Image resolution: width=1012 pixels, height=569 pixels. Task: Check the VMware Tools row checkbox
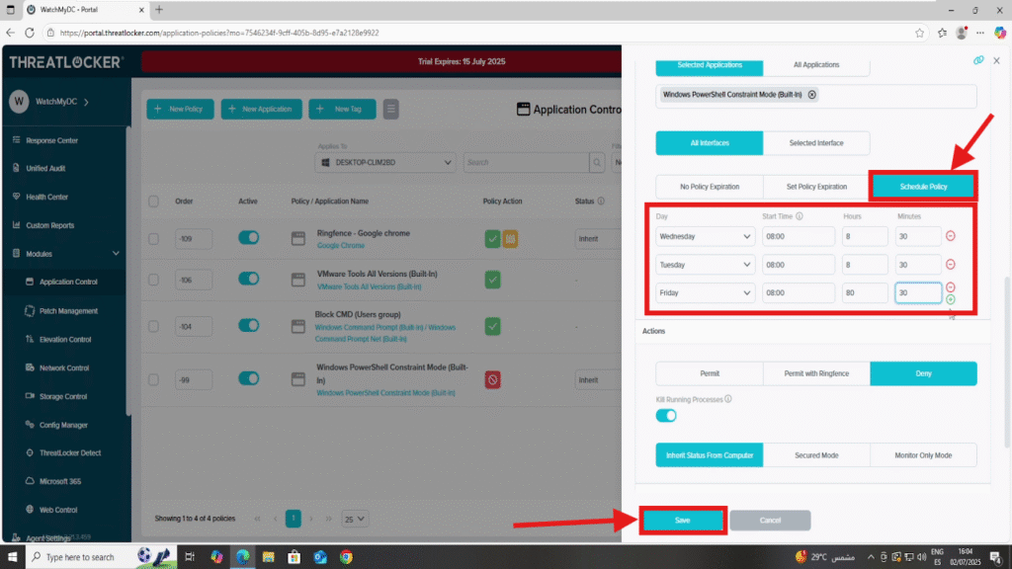(x=153, y=280)
